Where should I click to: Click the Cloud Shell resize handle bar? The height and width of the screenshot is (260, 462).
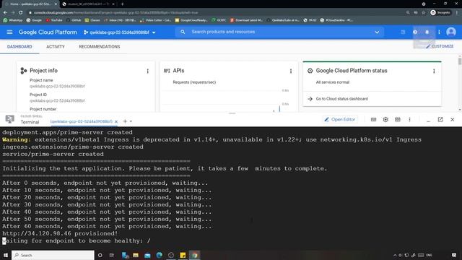tap(232, 113)
